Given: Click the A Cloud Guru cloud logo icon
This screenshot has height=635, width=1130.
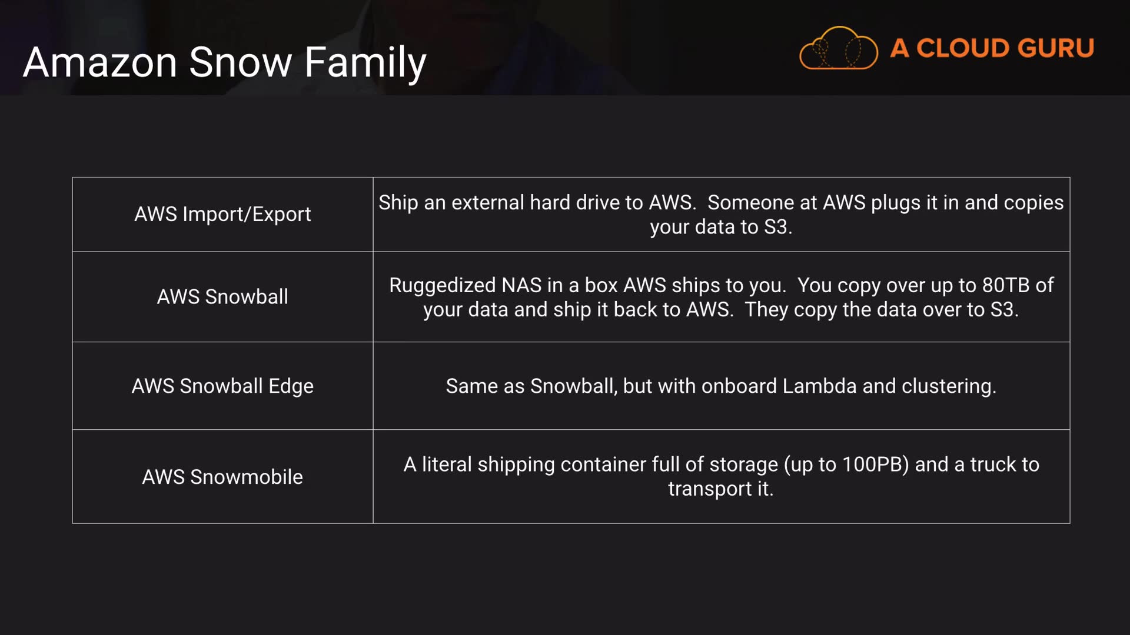Looking at the screenshot, I should click(x=838, y=48).
